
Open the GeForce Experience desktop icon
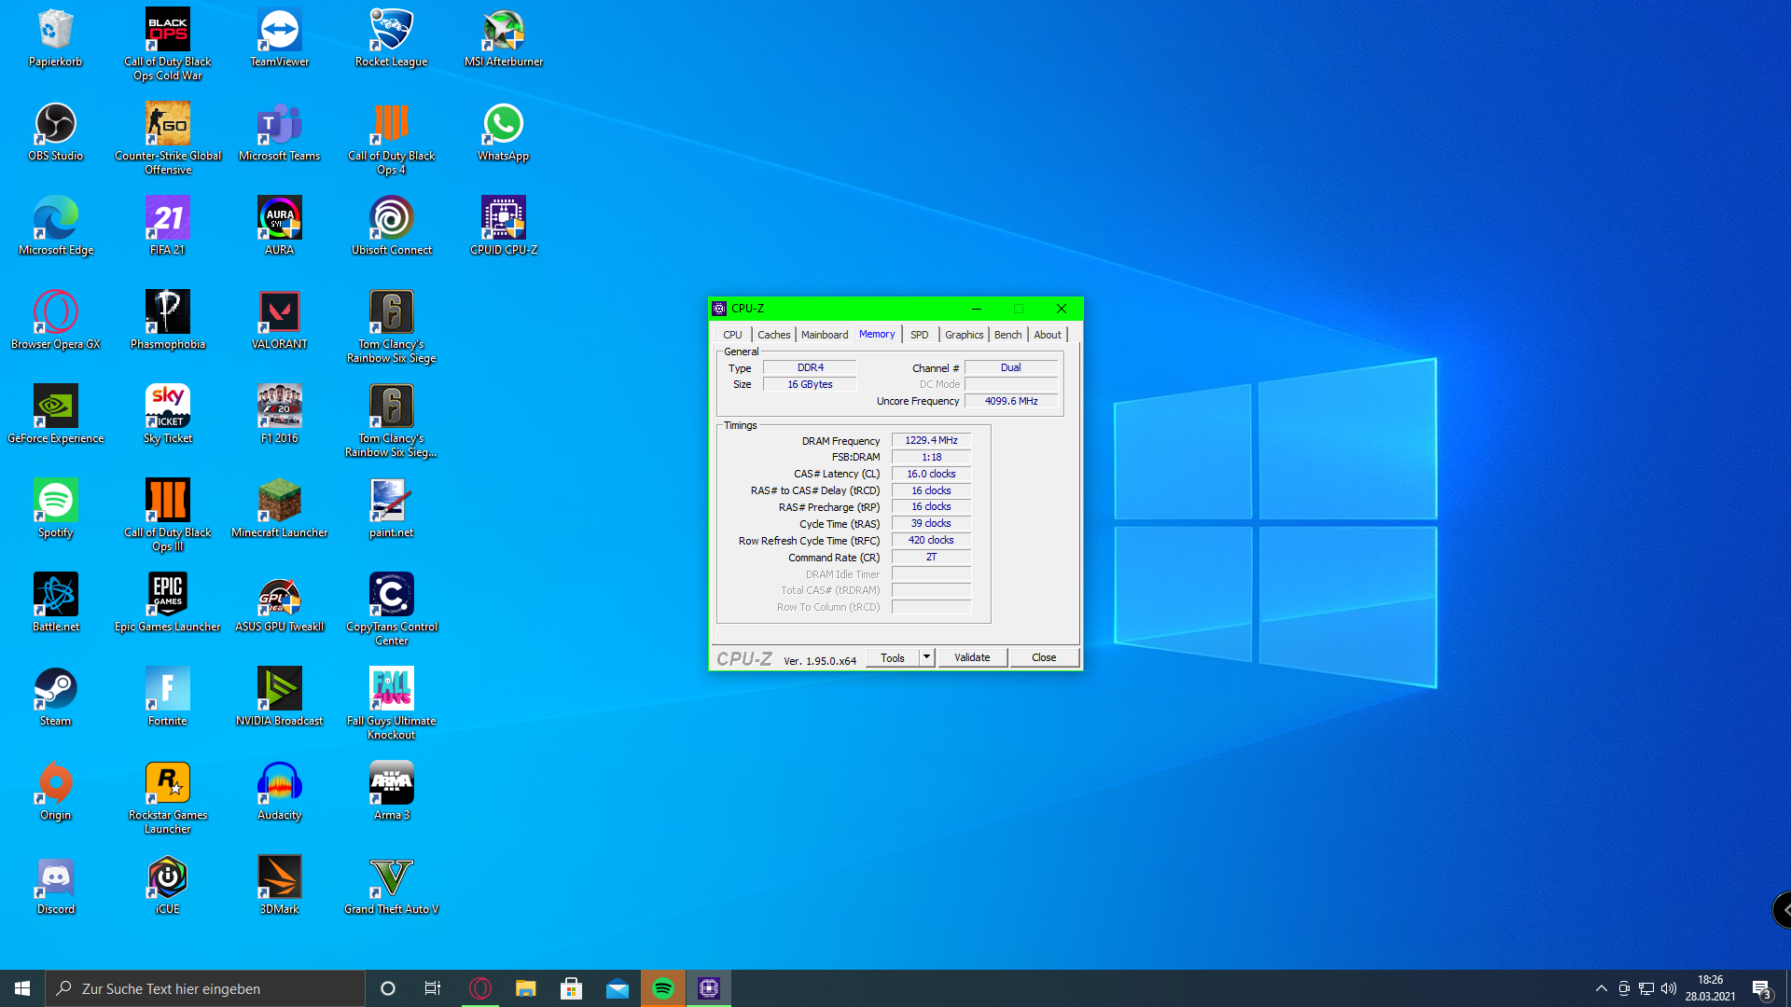tap(55, 407)
